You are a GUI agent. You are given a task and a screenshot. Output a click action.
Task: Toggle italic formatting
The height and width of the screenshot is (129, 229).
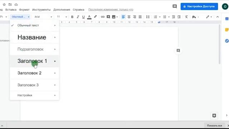78,17
